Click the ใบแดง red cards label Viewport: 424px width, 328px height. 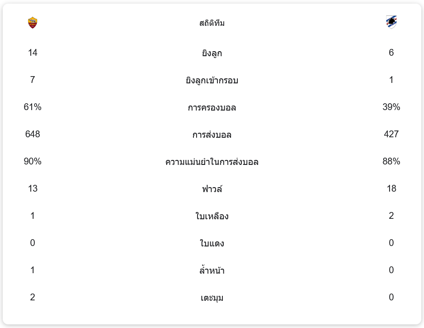[212, 244]
